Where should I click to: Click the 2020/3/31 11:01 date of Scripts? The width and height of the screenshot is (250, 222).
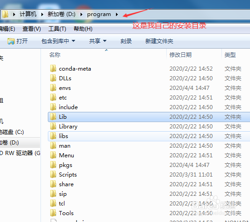tap(191, 174)
